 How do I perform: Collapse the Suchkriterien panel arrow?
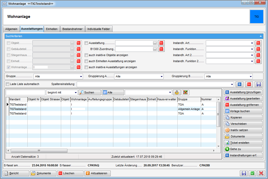[x=261, y=36]
